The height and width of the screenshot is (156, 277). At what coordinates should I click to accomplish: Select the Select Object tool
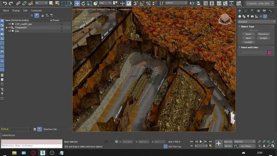tap(51, 3)
